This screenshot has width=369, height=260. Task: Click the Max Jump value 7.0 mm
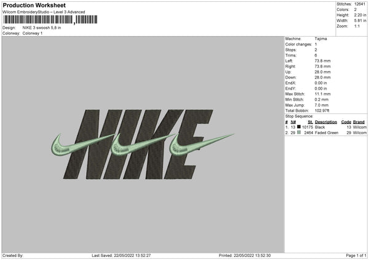coord(322,105)
